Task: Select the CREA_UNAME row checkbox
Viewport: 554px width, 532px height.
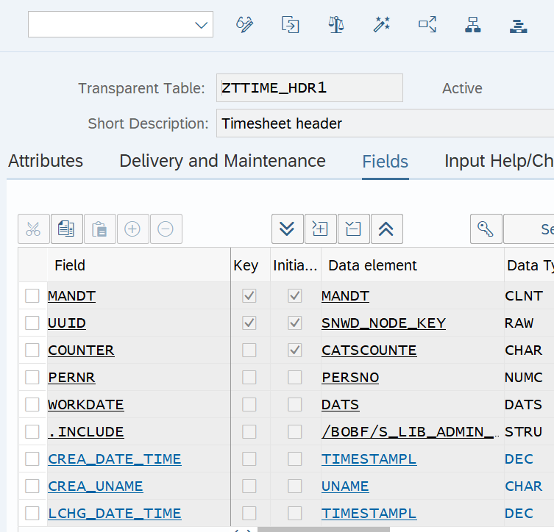Action: pos(32,486)
